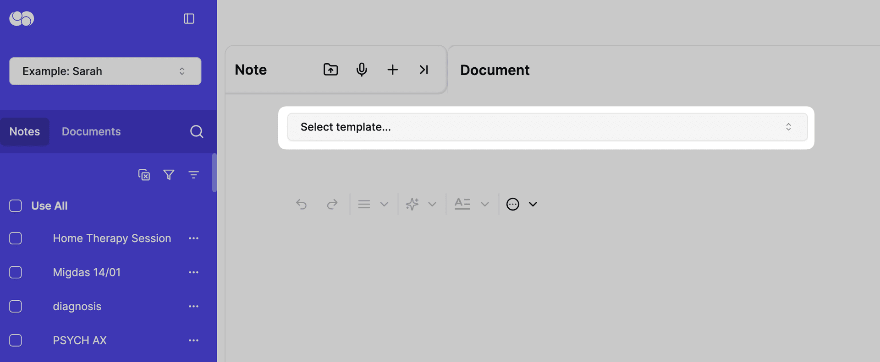This screenshot has width=880, height=362.
Task: Click the microphone record icon
Action: (x=362, y=70)
